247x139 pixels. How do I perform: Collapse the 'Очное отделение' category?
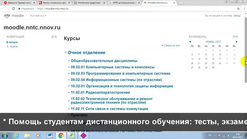pyautogui.click(x=66, y=53)
